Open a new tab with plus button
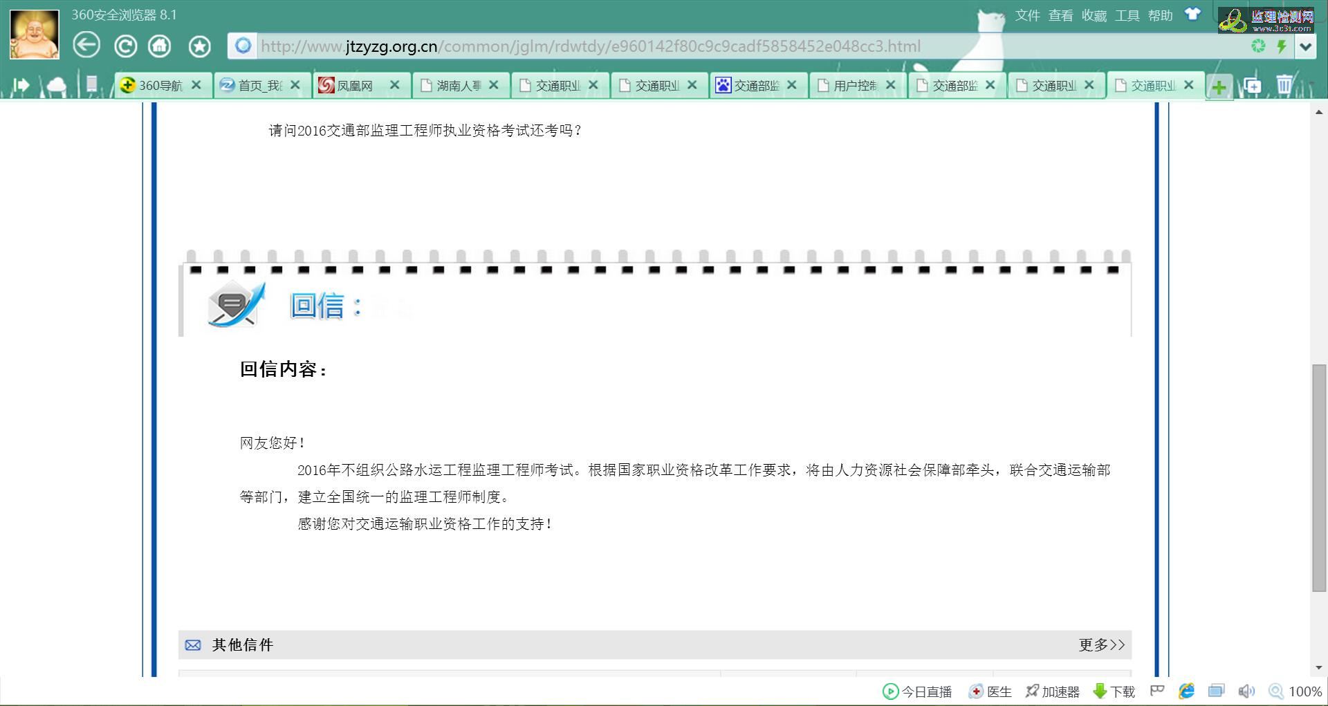 coord(1219,86)
